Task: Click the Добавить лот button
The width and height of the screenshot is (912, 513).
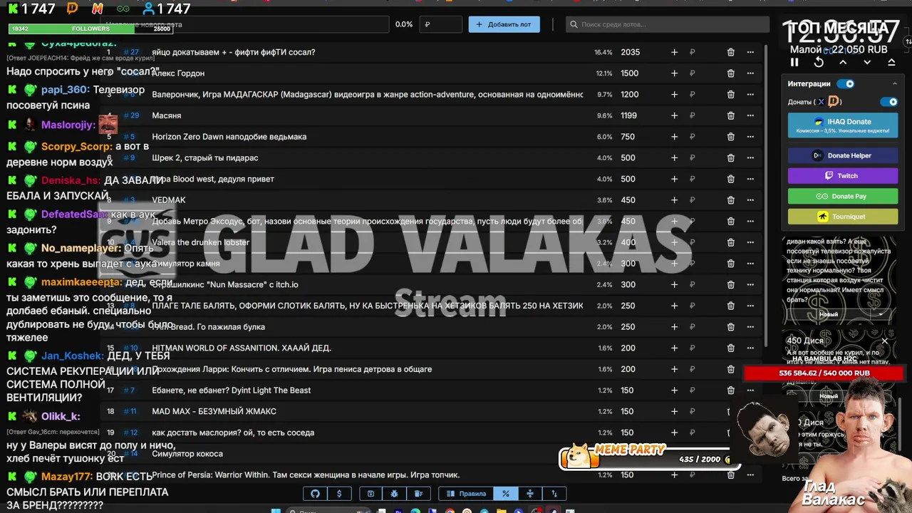Action: coord(504,24)
